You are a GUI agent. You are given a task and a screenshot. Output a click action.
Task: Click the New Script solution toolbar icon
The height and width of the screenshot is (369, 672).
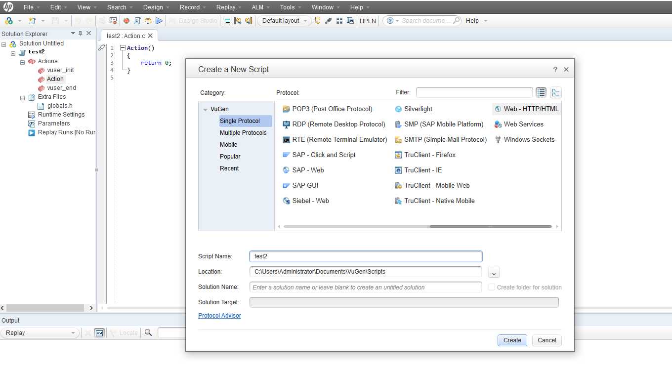8,21
